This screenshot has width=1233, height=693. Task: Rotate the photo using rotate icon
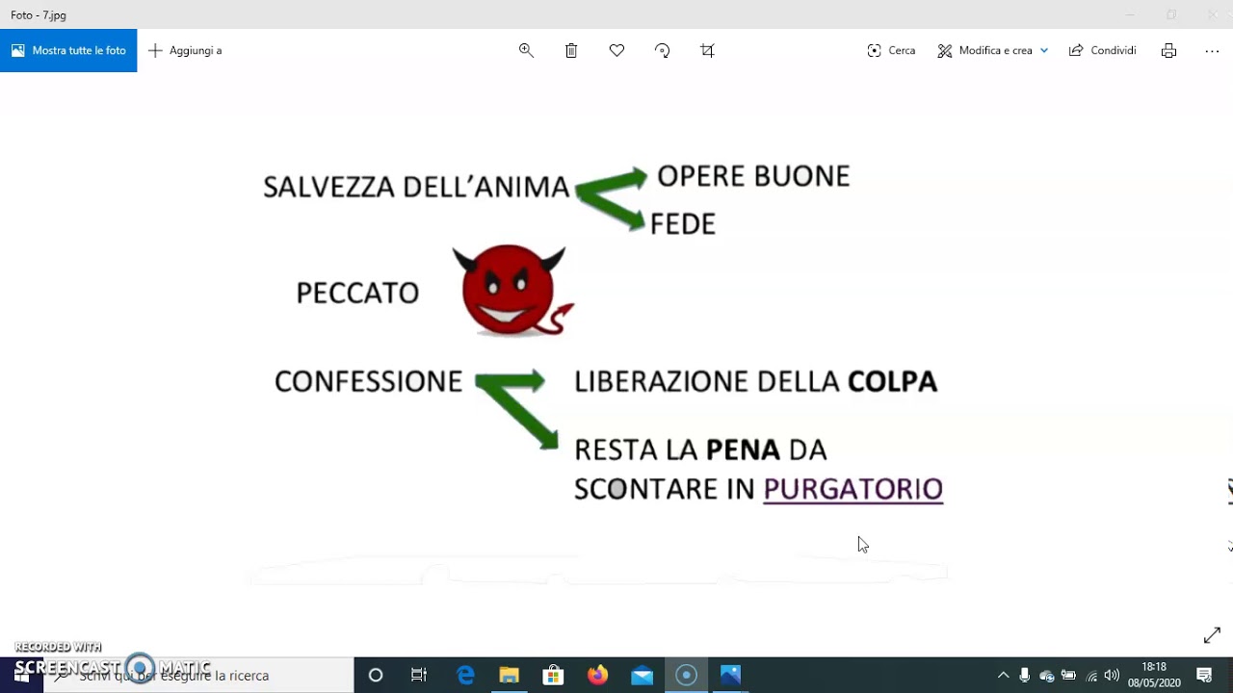[x=662, y=50]
